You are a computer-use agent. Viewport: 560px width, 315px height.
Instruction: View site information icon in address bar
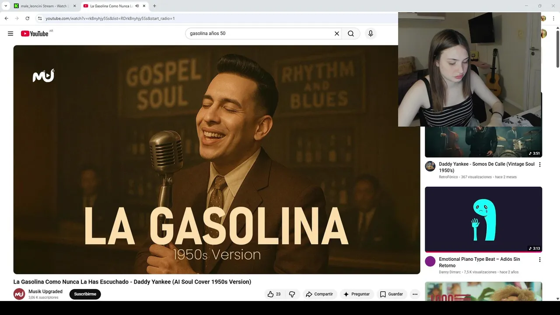tap(39, 18)
